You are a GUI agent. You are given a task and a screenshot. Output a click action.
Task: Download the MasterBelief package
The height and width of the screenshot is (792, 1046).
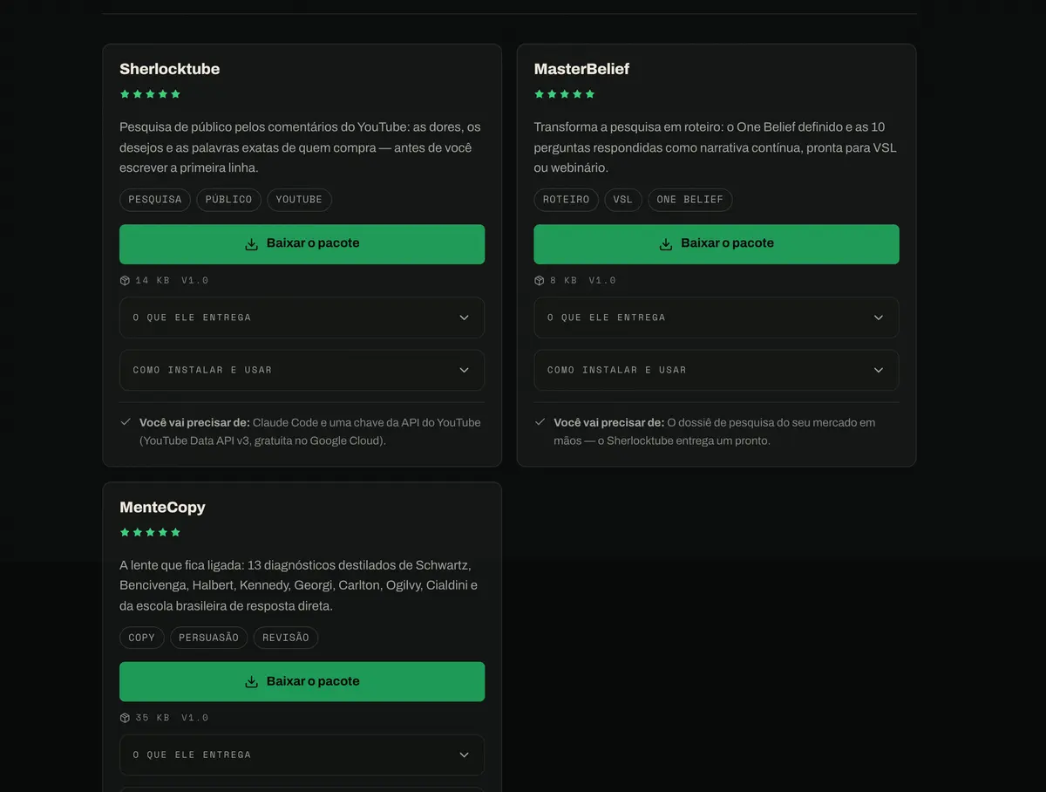coord(716,244)
